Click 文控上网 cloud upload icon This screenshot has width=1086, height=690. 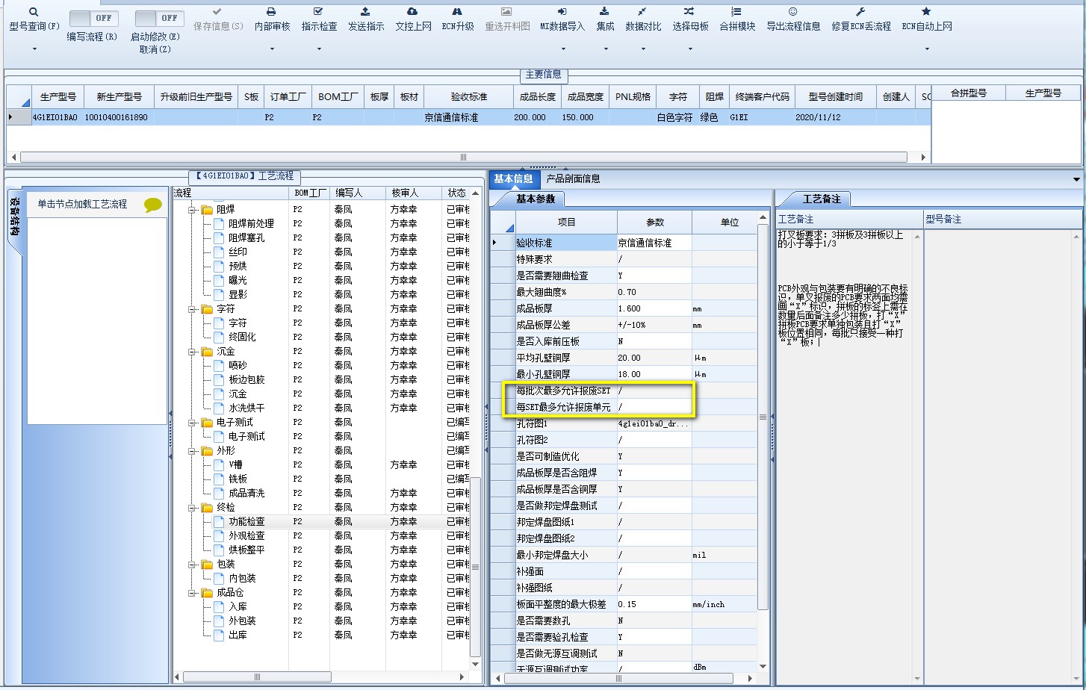[x=413, y=13]
